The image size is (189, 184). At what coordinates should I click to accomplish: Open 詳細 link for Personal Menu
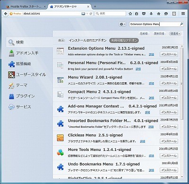138,69
